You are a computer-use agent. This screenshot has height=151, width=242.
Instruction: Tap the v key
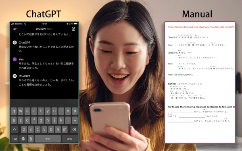[44, 130]
